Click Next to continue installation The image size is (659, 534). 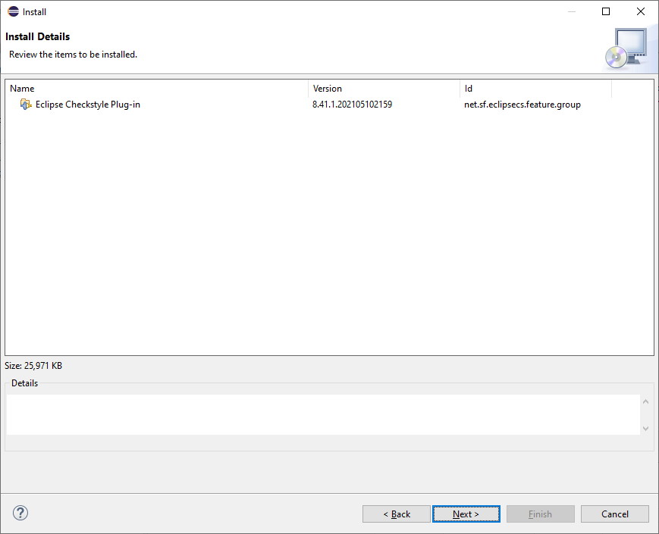466,514
